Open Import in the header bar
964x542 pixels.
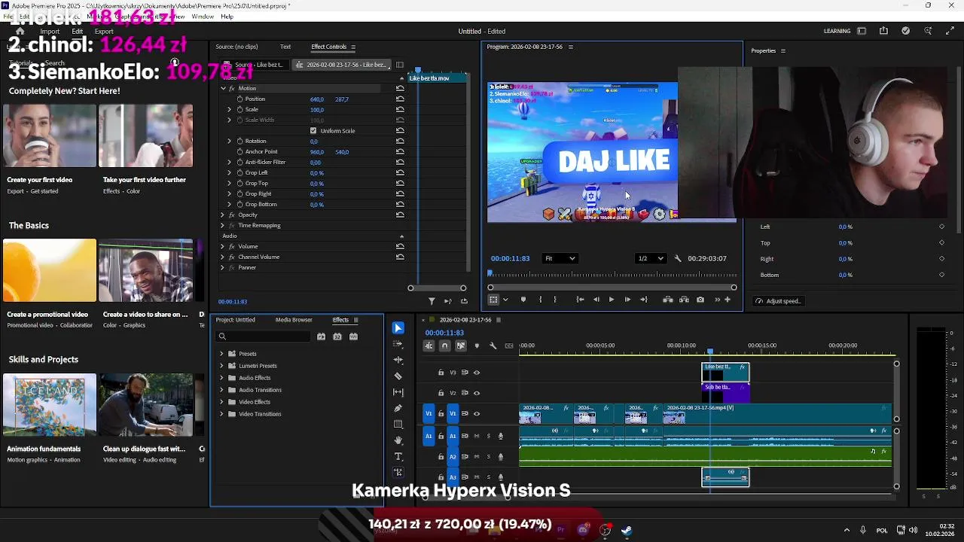point(50,32)
